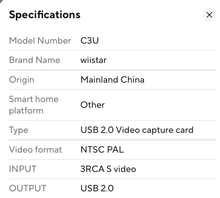220x198 pixels.
Task: Select the OUTPUT label
Action: pyautogui.click(x=28, y=188)
